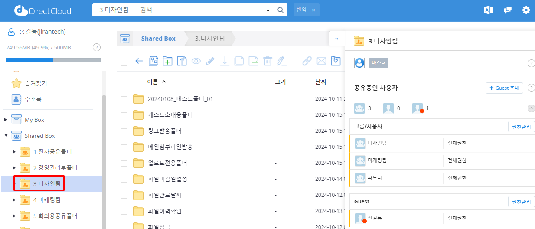This screenshot has height=229, width=535.
Task: Click Shared Box in the breadcrumb
Action: 158,39
